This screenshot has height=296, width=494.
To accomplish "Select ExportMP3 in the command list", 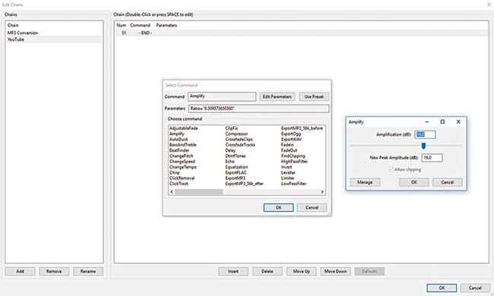I will pyautogui.click(x=236, y=178).
